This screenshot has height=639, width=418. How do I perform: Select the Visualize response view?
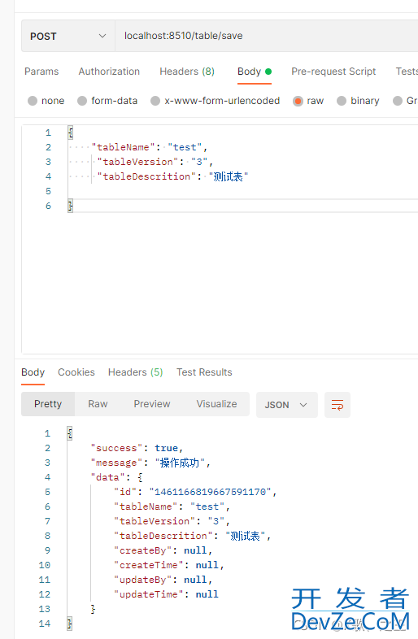click(x=216, y=404)
